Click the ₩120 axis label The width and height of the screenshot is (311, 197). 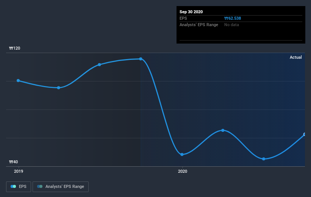pos(14,48)
